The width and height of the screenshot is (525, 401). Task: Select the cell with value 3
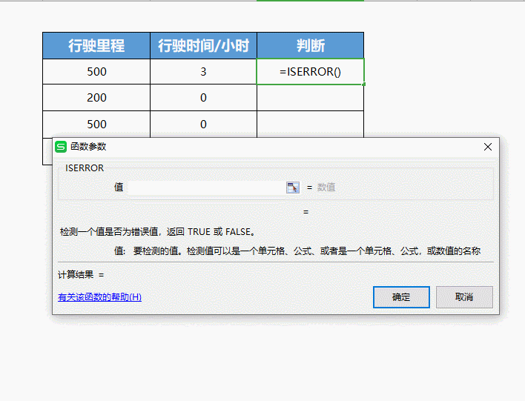[x=204, y=72]
